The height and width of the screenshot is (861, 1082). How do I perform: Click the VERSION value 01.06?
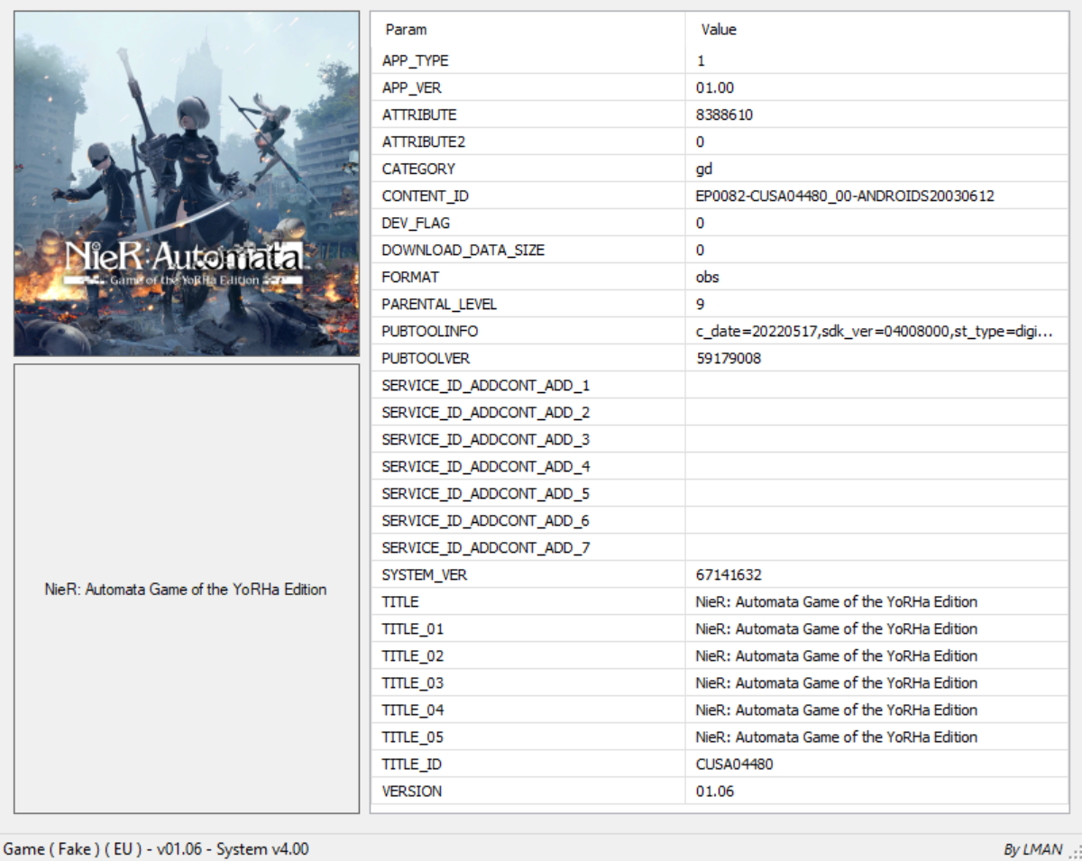(x=715, y=791)
